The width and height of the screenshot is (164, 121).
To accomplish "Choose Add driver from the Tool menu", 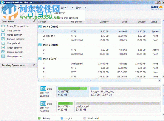I will point(59,13).
